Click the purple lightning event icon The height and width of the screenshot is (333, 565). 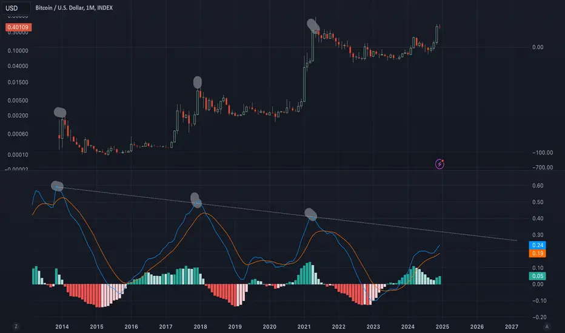coord(440,164)
